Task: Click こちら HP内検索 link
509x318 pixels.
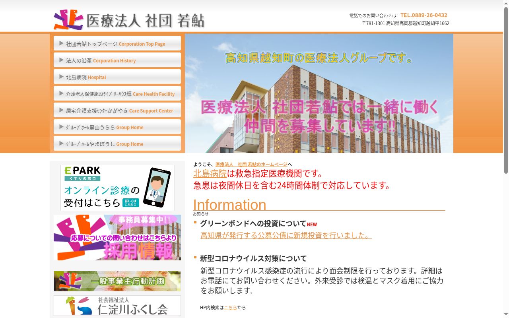Action: [x=231, y=308]
